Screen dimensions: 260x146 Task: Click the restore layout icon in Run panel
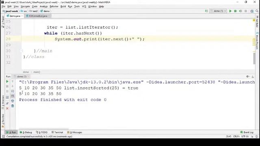tap(7, 97)
